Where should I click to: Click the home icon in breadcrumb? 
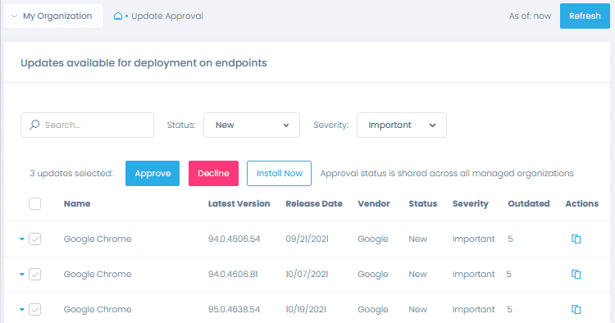(x=117, y=16)
